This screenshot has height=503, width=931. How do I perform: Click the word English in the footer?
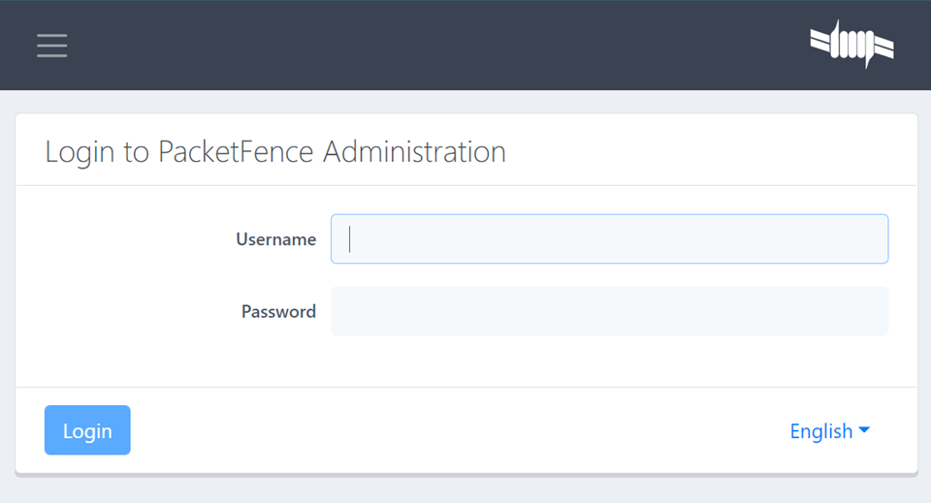[821, 431]
